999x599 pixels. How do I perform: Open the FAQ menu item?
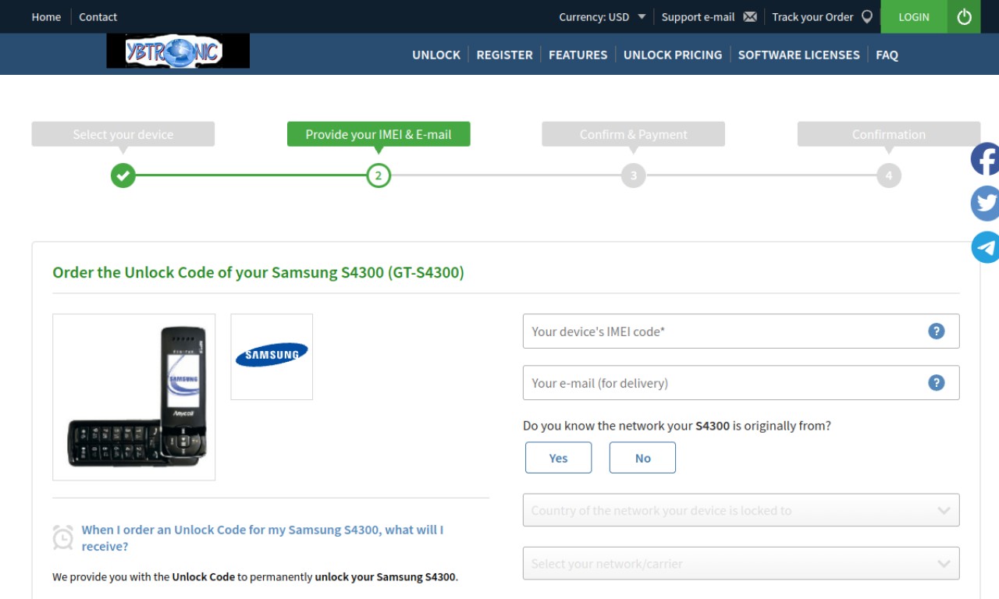coord(887,55)
